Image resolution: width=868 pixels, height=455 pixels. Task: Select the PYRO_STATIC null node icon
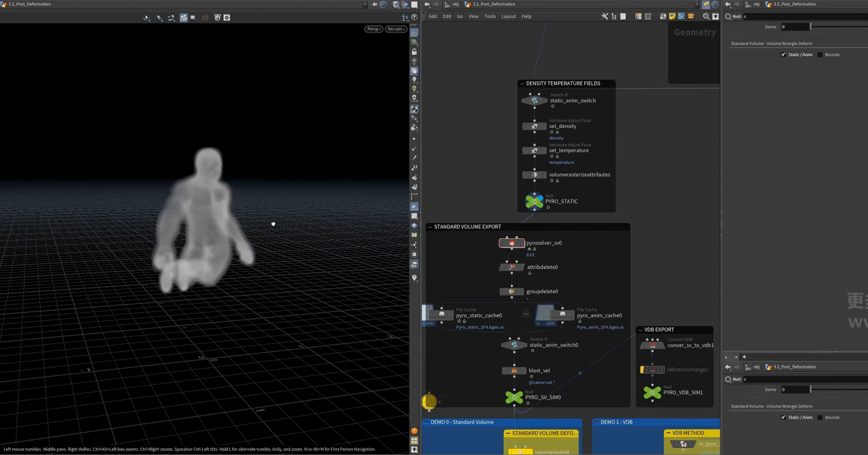point(534,201)
